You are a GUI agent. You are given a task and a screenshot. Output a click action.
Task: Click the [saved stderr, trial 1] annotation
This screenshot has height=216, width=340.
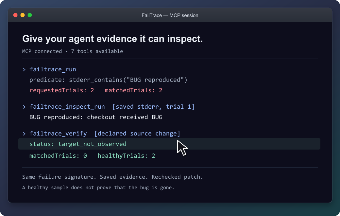point(153,107)
